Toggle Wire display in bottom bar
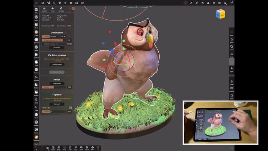 tap(93, 148)
